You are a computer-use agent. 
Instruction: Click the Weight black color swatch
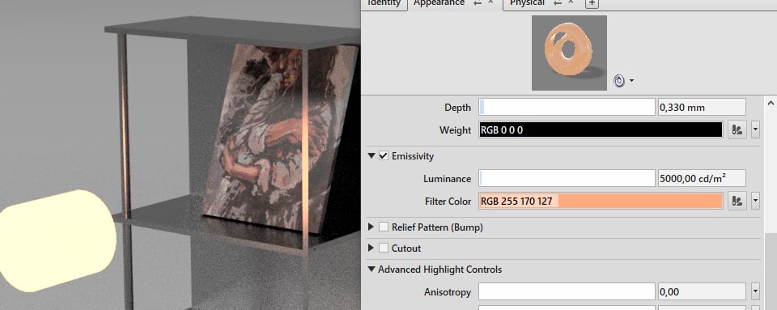601,130
